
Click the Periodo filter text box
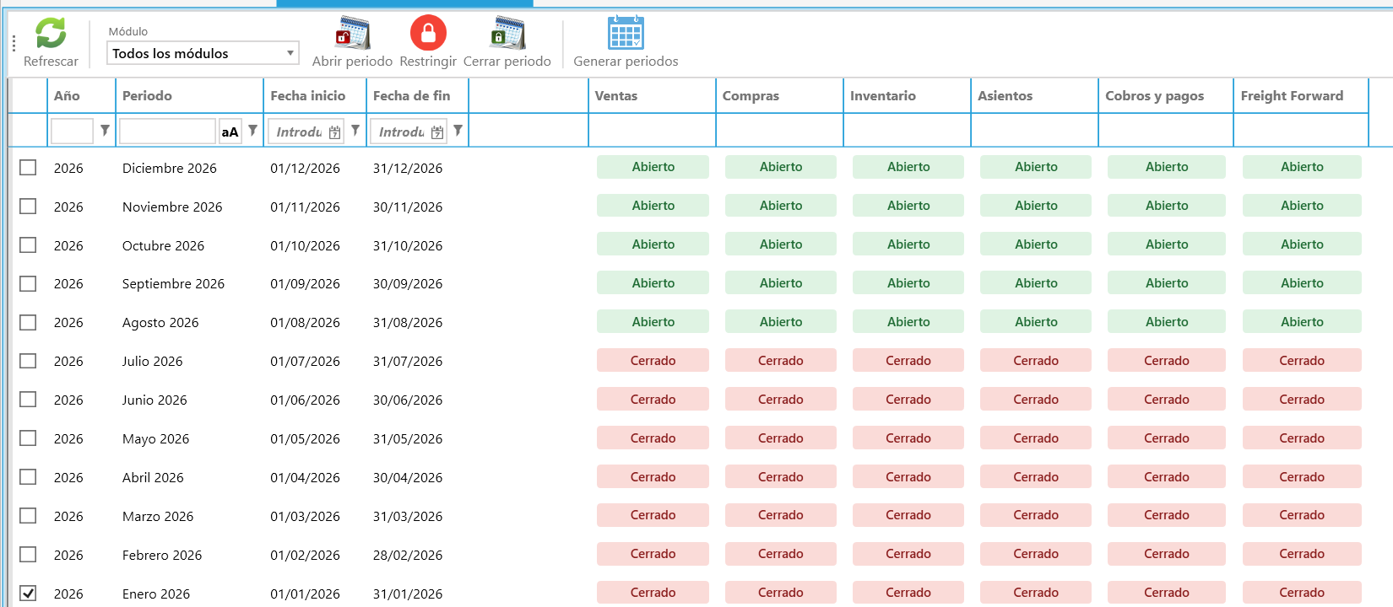(167, 132)
